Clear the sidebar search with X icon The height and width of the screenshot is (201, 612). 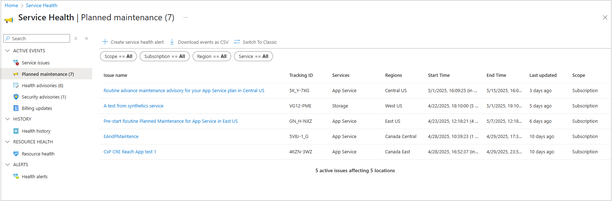pos(76,38)
